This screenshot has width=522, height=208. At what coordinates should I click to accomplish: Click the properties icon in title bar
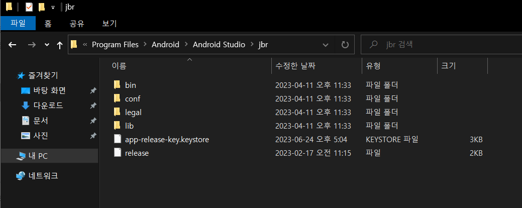pos(29,7)
